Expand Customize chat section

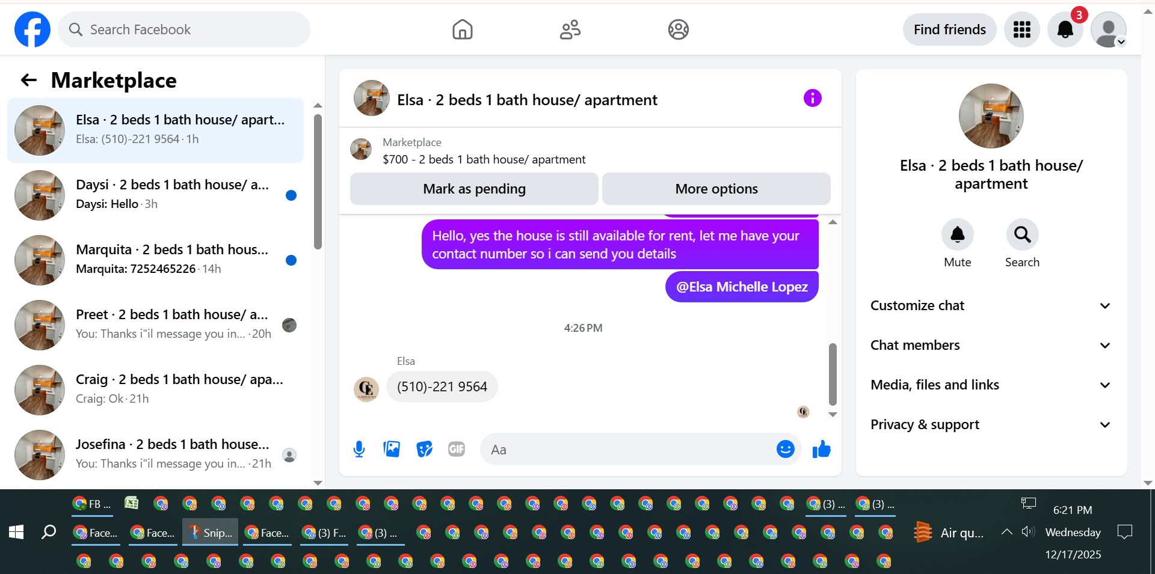point(991,305)
